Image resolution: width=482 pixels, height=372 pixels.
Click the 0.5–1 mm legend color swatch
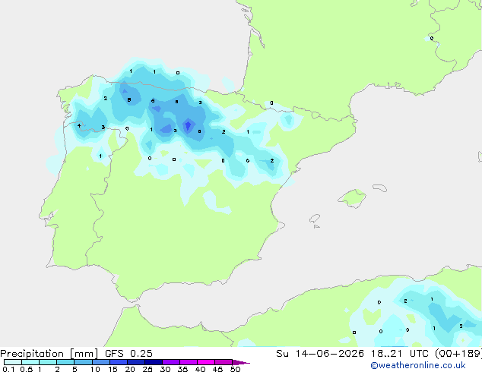tap(30, 362)
